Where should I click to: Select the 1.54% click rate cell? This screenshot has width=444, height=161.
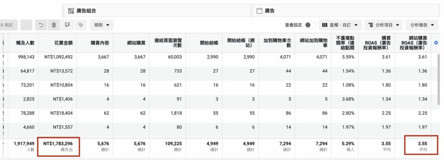pyautogui.click(x=345, y=74)
